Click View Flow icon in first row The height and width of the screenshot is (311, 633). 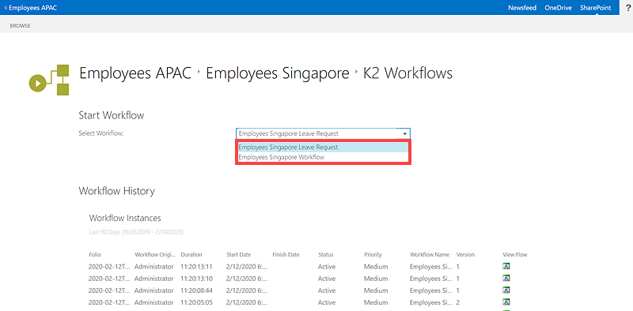tap(506, 266)
